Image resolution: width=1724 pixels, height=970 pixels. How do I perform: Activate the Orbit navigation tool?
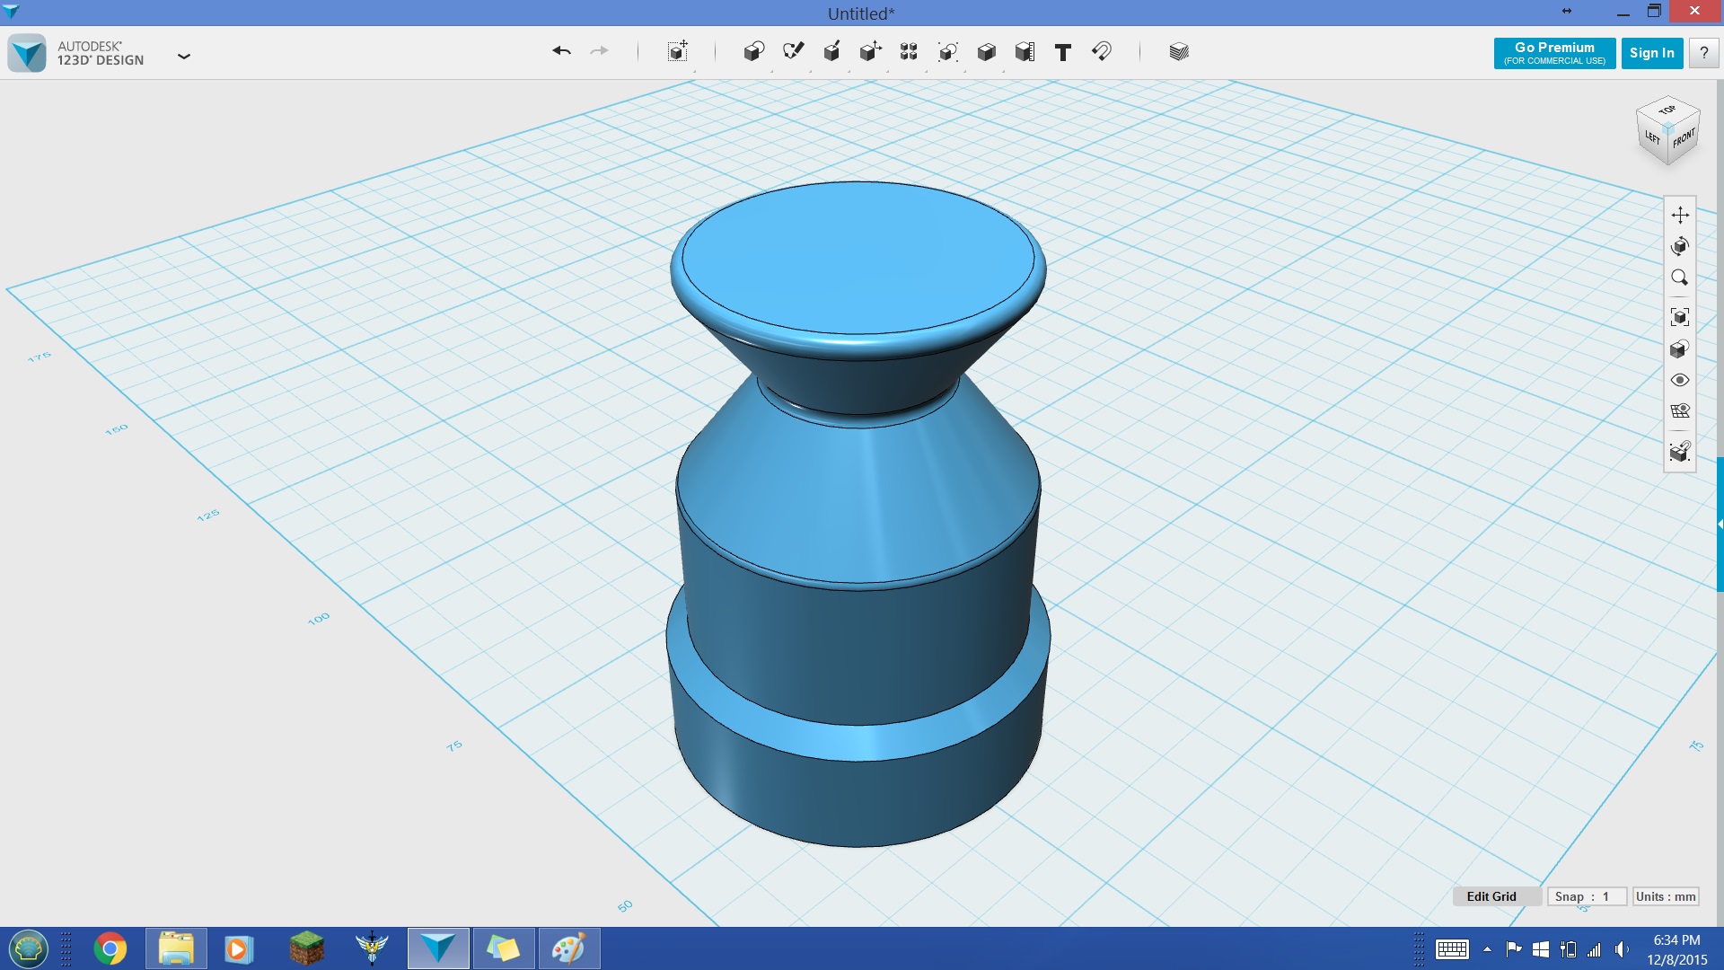click(1680, 246)
